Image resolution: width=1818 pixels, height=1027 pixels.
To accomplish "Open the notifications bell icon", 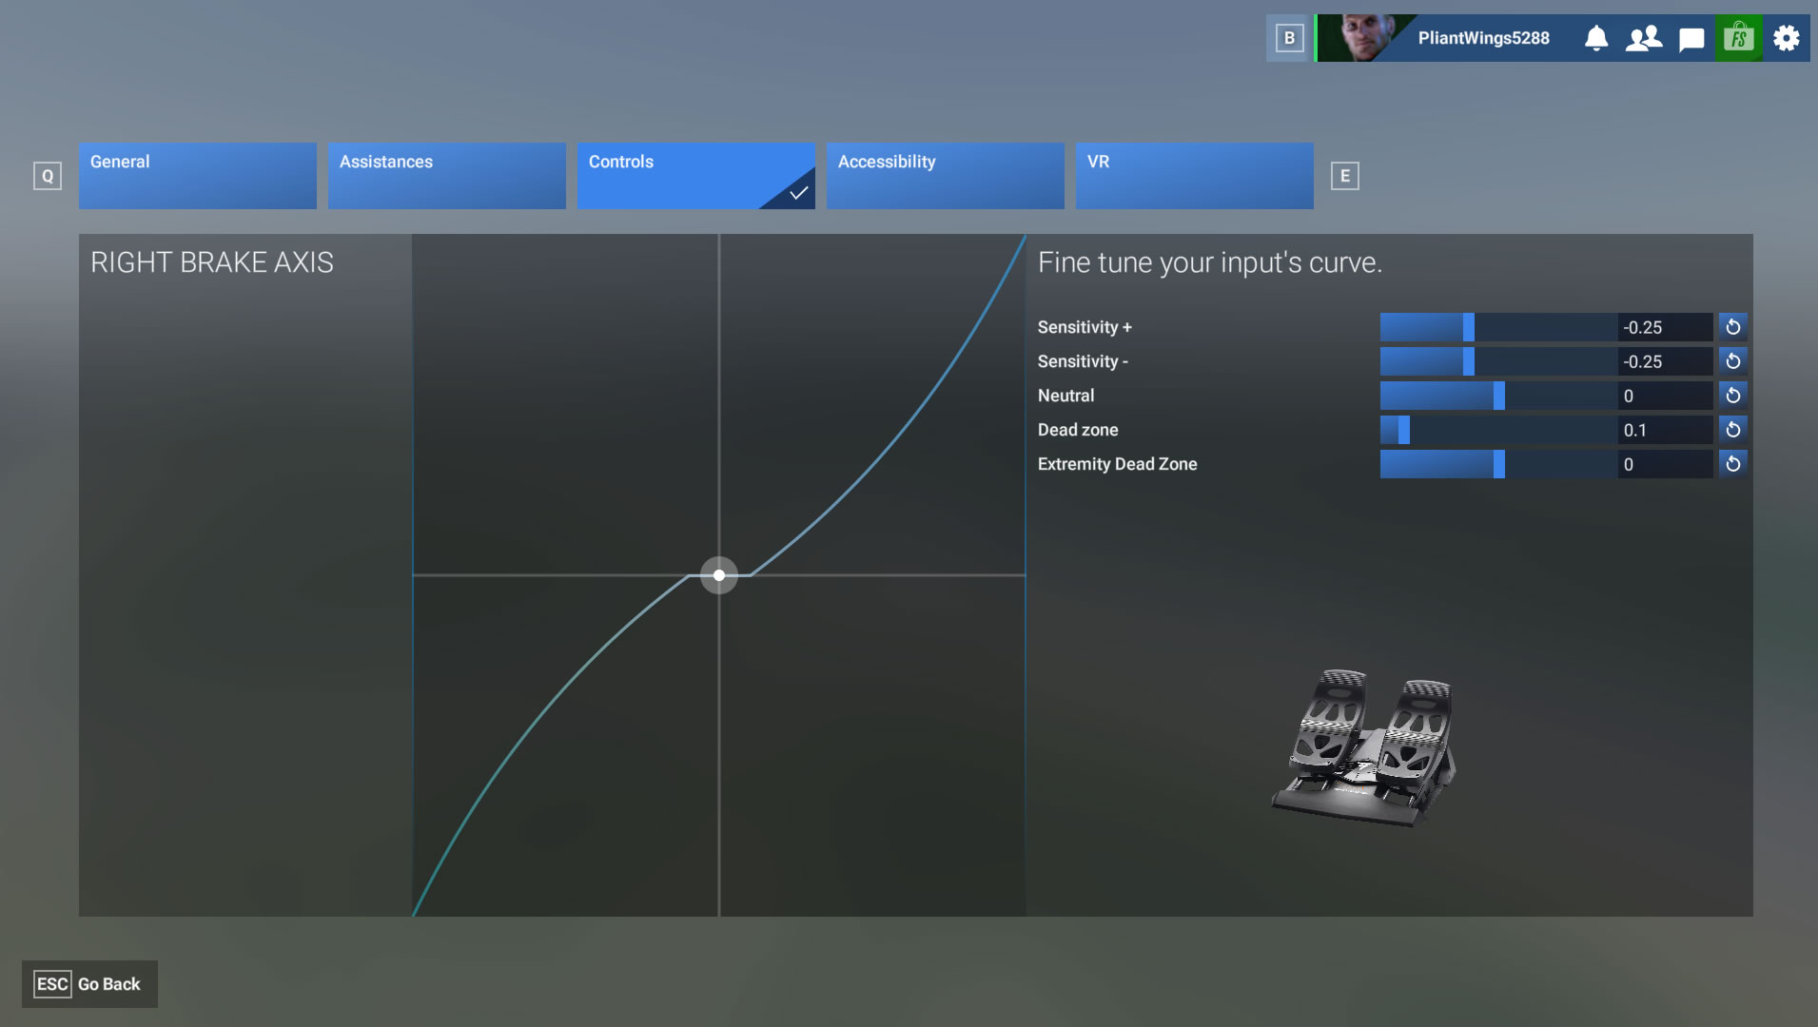I will 1596,38.
